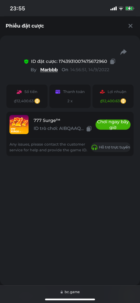Tap the green verified shield icon
Viewport: 140px width, 303px height.
pos(26,61)
